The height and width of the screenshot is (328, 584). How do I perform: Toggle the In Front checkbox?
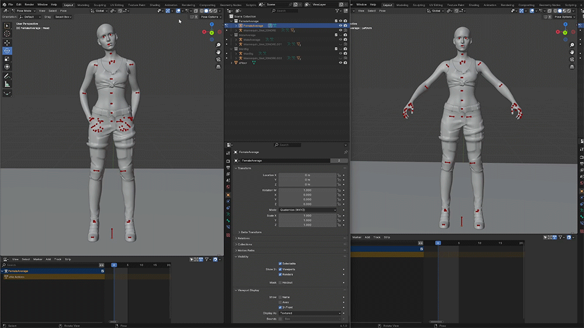[280, 307]
